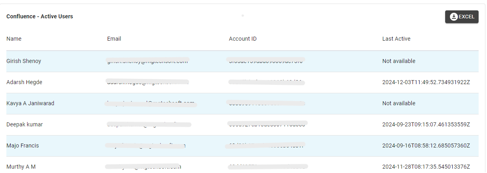
Task: Click Adarsh Hegde's last active timestamp 2024-12-03
Action: 426,82
